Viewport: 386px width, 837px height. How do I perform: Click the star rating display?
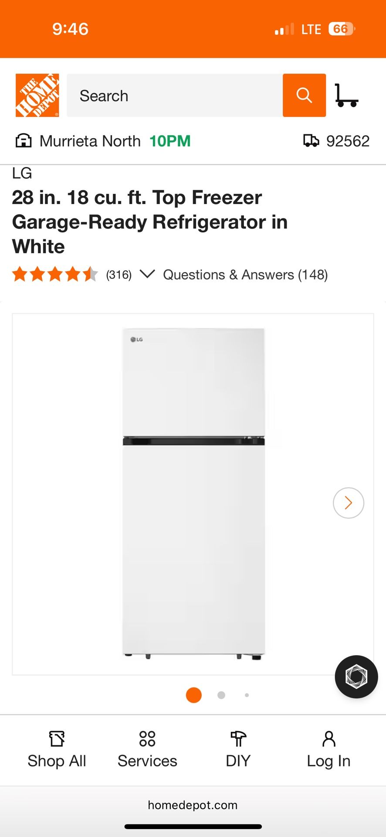click(x=55, y=275)
